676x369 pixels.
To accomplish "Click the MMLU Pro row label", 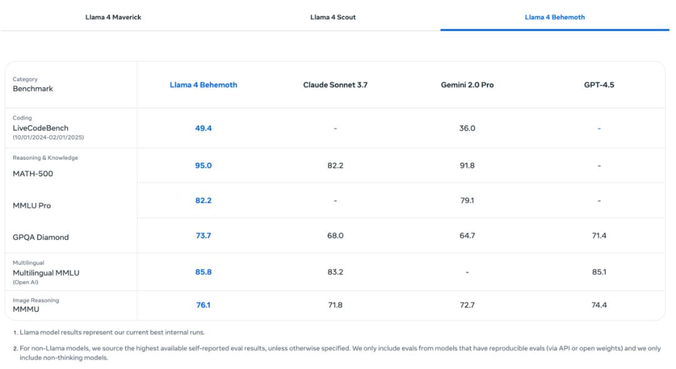I will (31, 204).
